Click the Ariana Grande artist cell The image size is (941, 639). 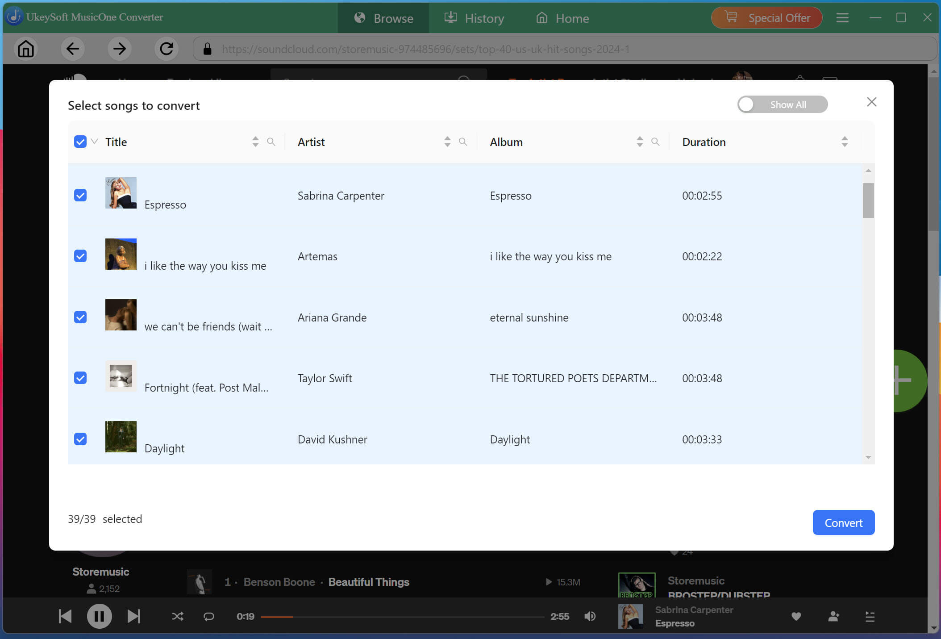(x=332, y=317)
